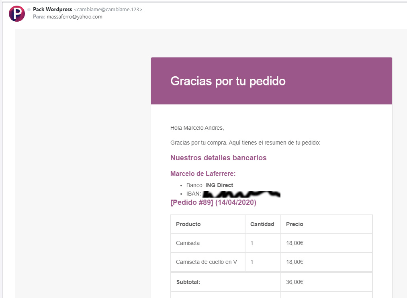The width and height of the screenshot is (407, 298).
Task: Click the 'Camiseta' product cell
Action: tap(208, 243)
